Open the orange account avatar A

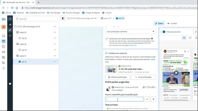coord(4,27)
